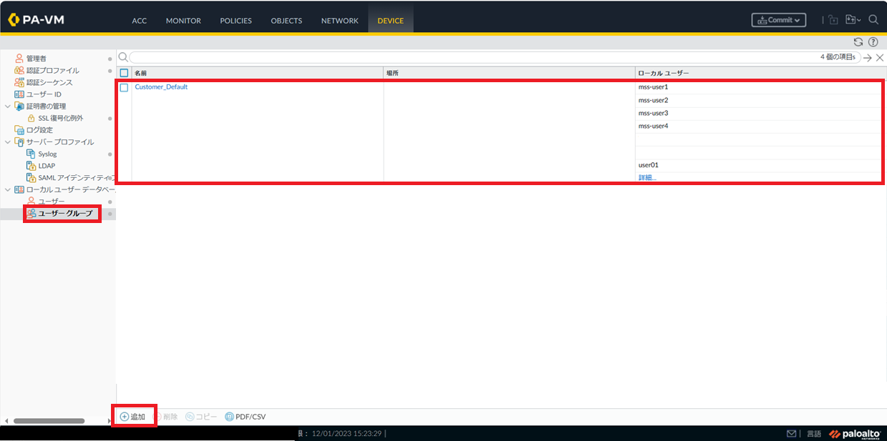Go to the OBJECTS tab
The height and width of the screenshot is (441, 887).
286,21
